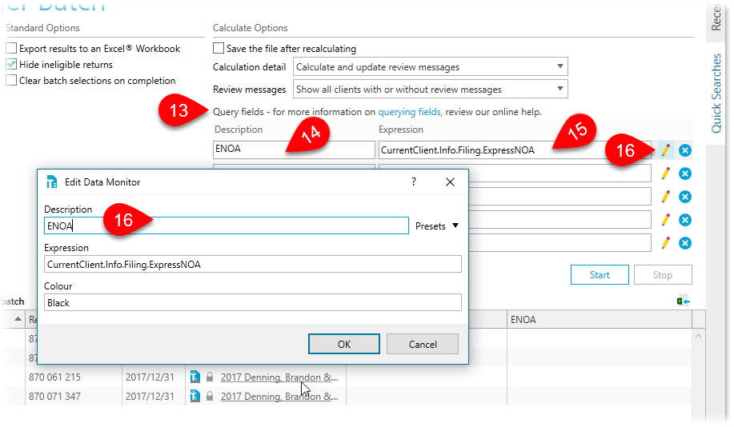This screenshot has height=427, width=734.
Task: Click the Expression field in the dialog
Action: click(x=253, y=264)
